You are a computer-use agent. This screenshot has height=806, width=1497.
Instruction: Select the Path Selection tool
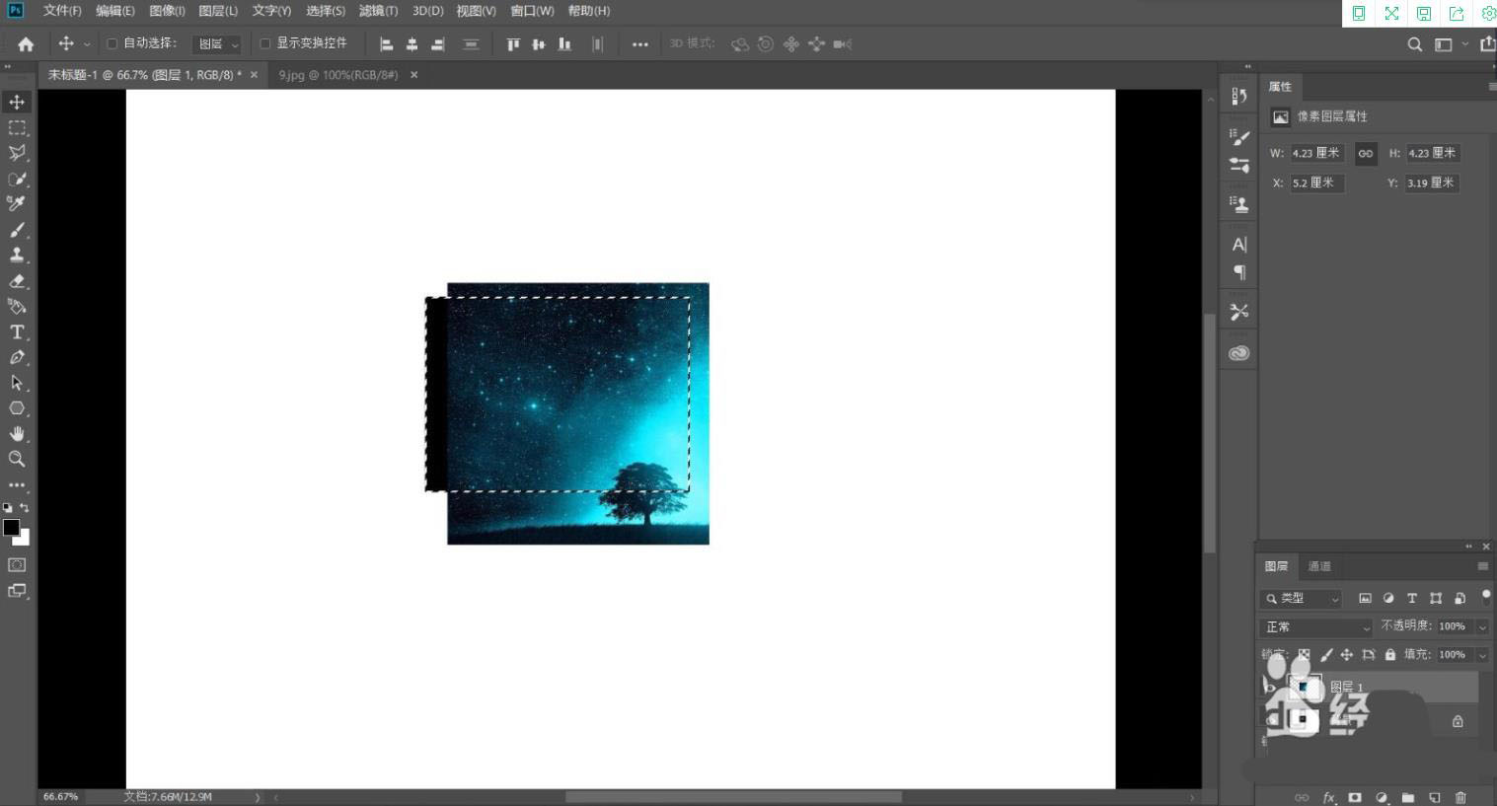click(17, 383)
